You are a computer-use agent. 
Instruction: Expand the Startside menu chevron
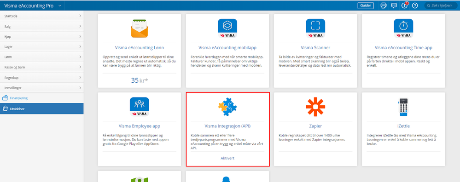(x=80, y=16)
